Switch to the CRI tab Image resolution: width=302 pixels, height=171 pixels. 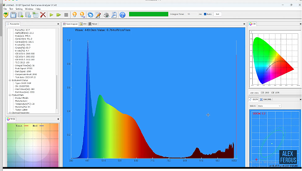[x=83, y=24]
